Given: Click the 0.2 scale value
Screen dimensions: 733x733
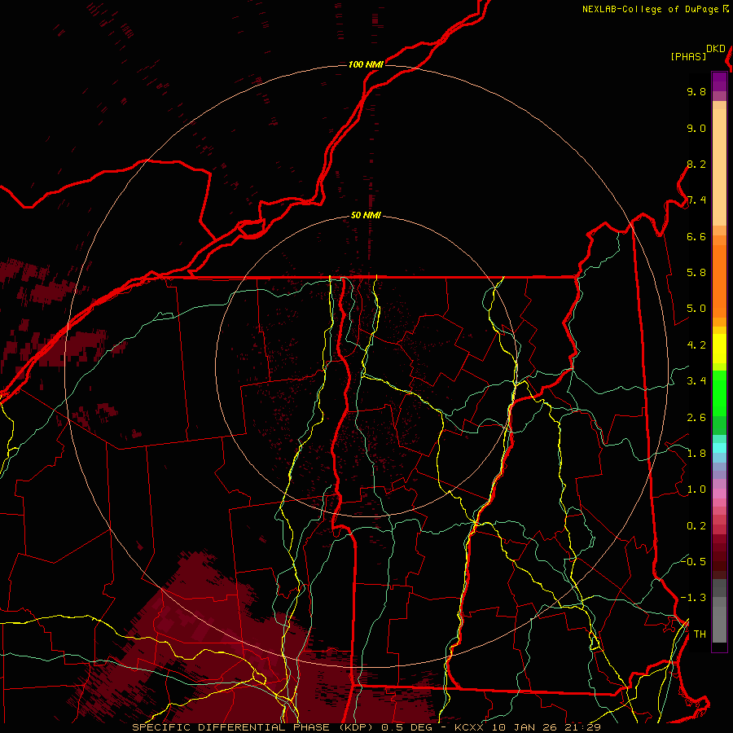Looking at the screenshot, I should (x=696, y=526).
